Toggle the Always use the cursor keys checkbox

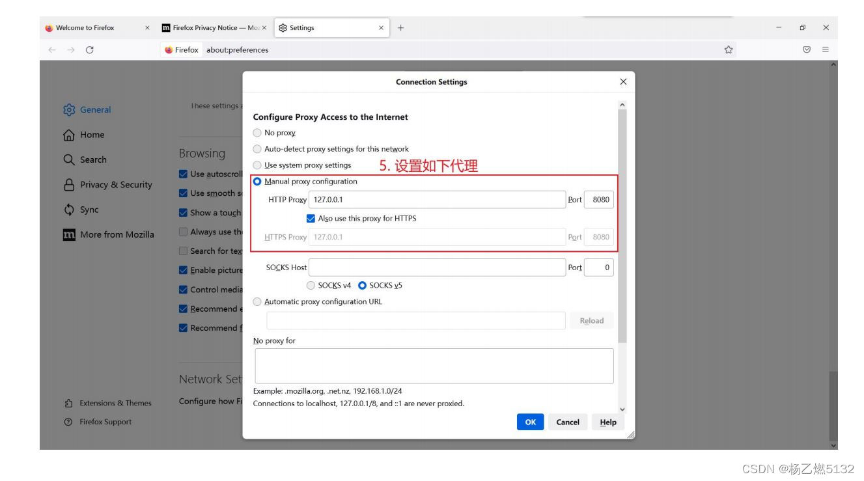pos(183,232)
